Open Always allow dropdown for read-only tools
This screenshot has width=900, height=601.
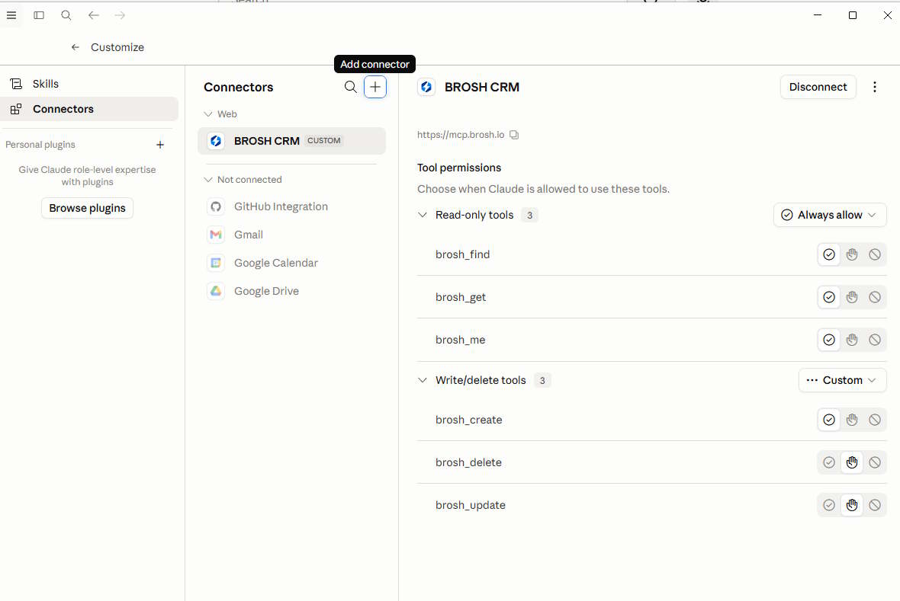pyautogui.click(x=830, y=215)
